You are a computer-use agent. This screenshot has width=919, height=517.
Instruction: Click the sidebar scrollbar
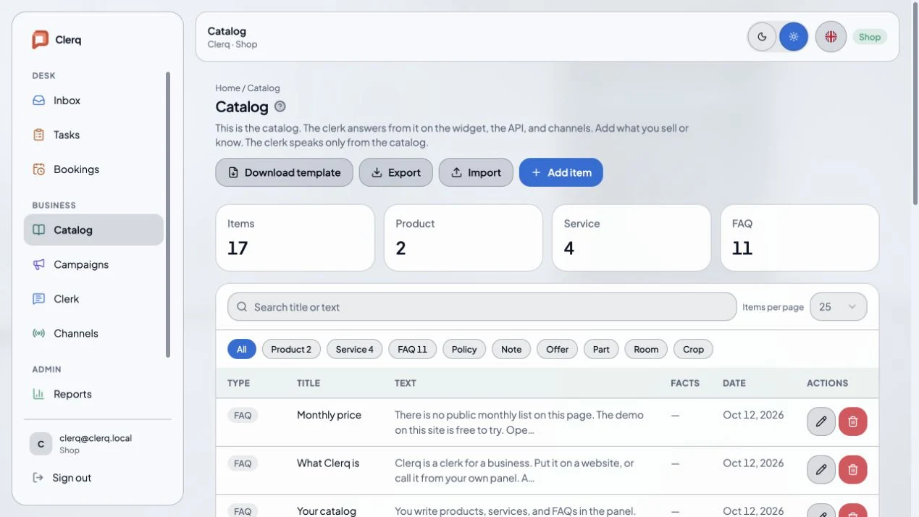168,214
